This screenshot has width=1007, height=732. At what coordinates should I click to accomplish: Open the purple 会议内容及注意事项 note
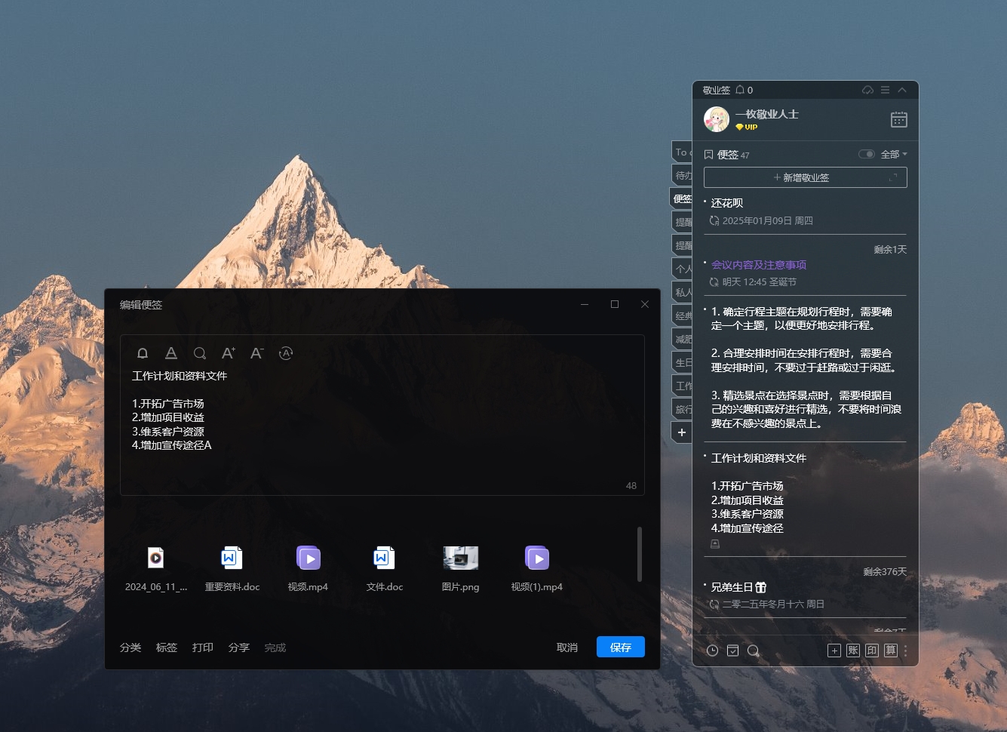click(x=759, y=265)
